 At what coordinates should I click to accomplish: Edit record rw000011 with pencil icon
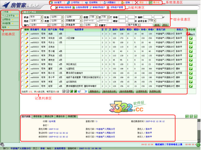(27, 64)
